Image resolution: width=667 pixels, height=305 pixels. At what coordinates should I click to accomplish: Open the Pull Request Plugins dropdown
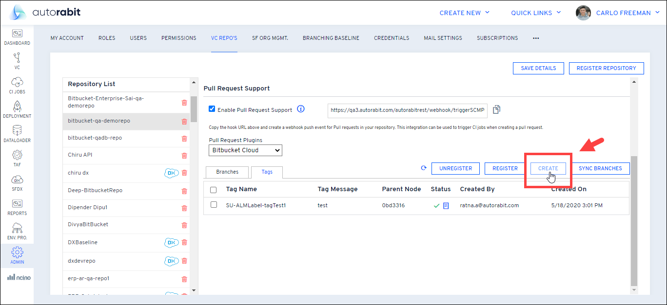click(245, 150)
